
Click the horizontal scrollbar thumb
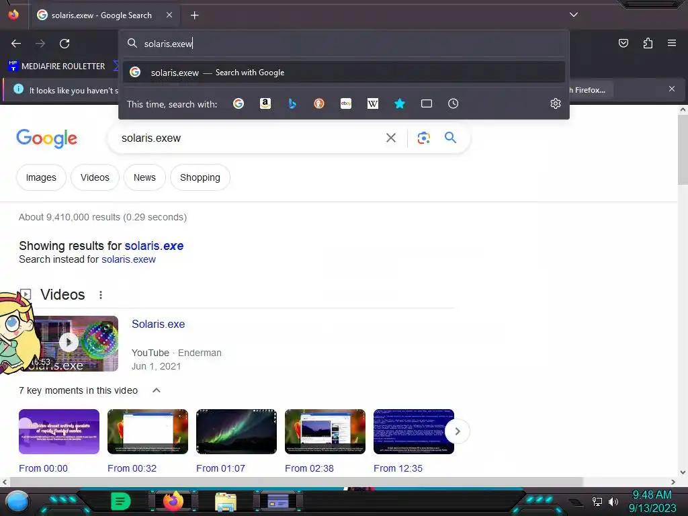point(296,482)
